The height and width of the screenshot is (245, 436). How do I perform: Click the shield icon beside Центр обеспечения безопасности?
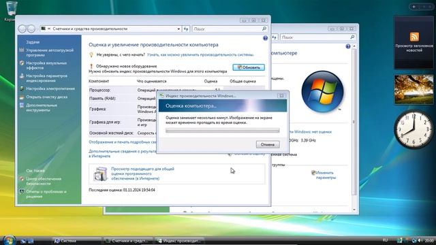pyautogui.click(x=22, y=179)
